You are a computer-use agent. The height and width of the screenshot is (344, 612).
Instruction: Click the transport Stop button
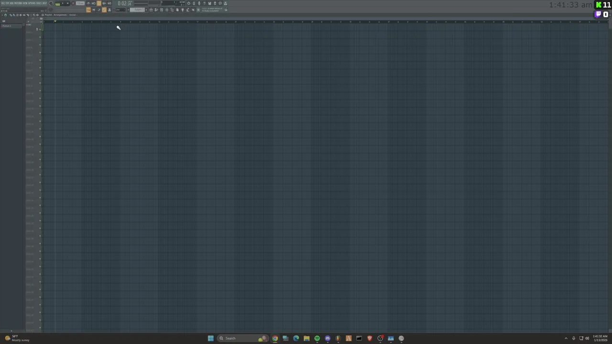point(68,3)
